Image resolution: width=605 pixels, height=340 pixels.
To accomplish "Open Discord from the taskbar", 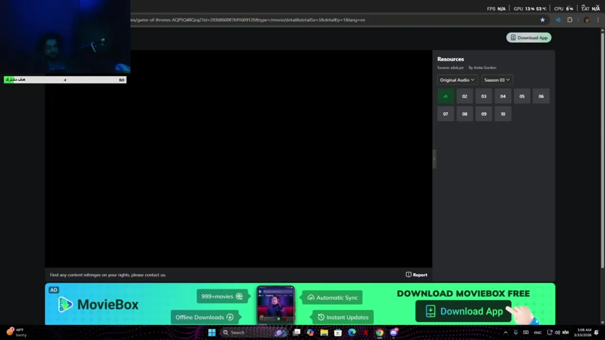I will coord(393,332).
